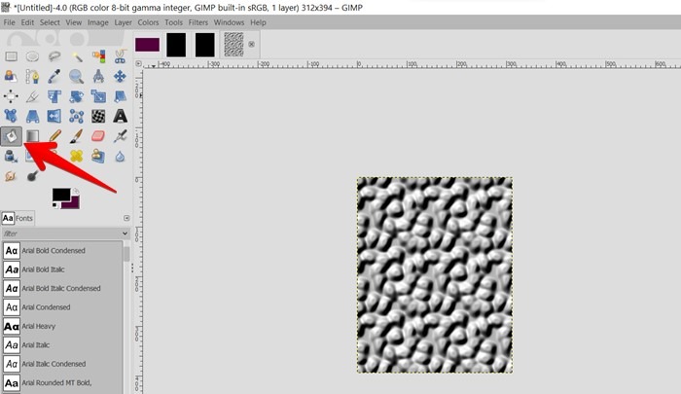Expand the fonts filter dropdown arrow
Image resolution: width=681 pixels, height=394 pixels.
(125, 233)
